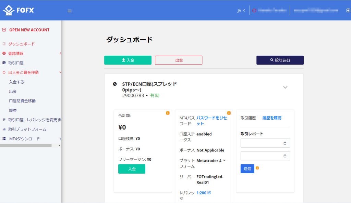351x203 pixels.
Task: Click the logout icon in header
Action: point(348,11)
